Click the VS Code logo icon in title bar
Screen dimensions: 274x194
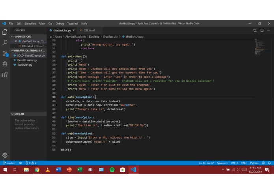click(x=4, y=24)
